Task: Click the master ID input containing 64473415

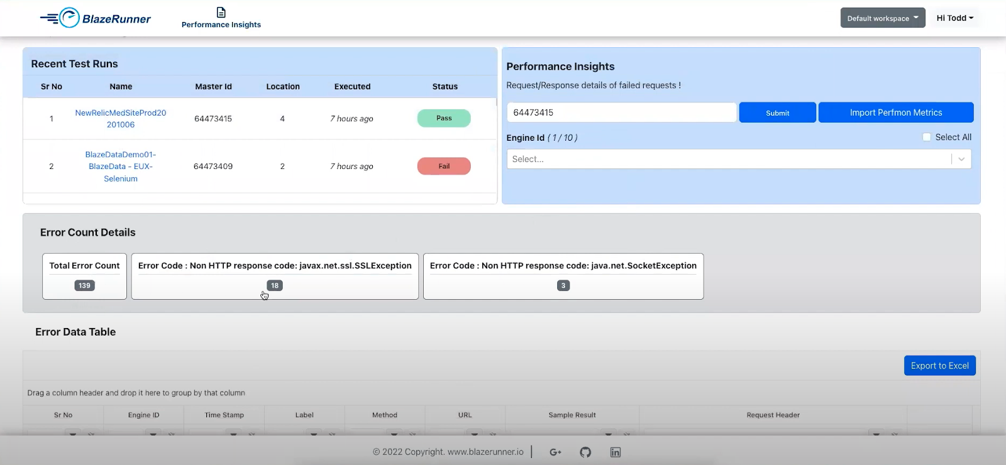Action: (621, 112)
